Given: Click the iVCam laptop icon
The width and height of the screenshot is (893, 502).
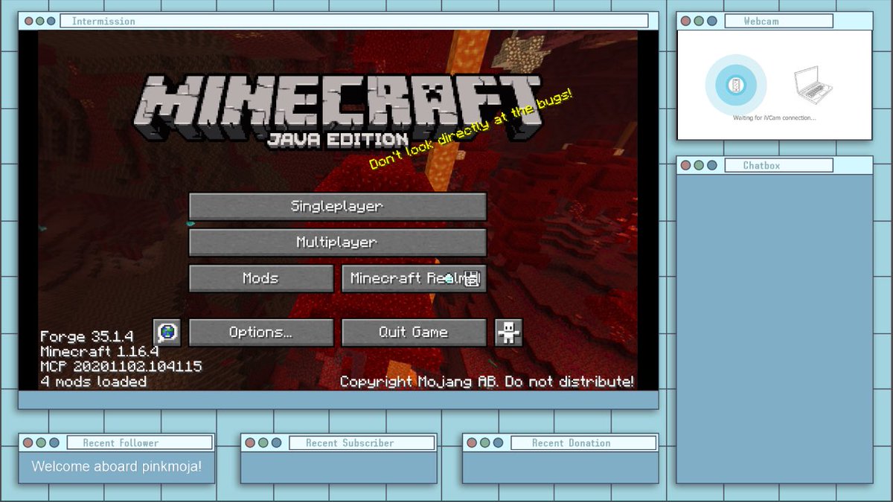Looking at the screenshot, I should point(813,85).
